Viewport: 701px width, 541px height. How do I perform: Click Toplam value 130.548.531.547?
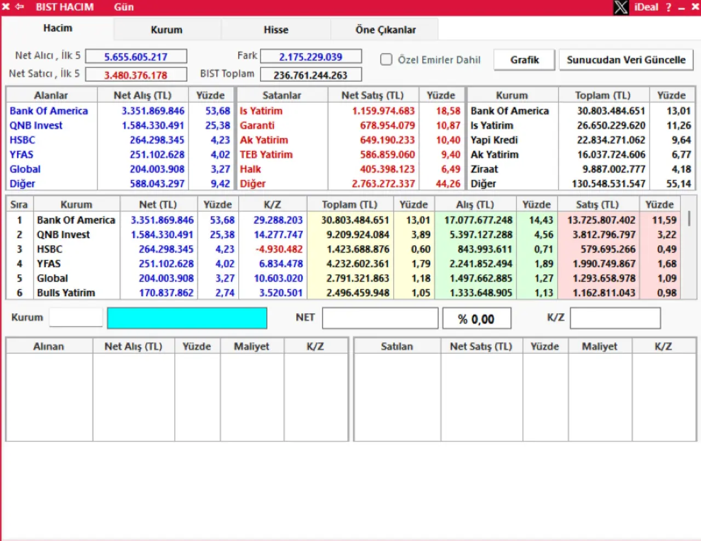[608, 184]
